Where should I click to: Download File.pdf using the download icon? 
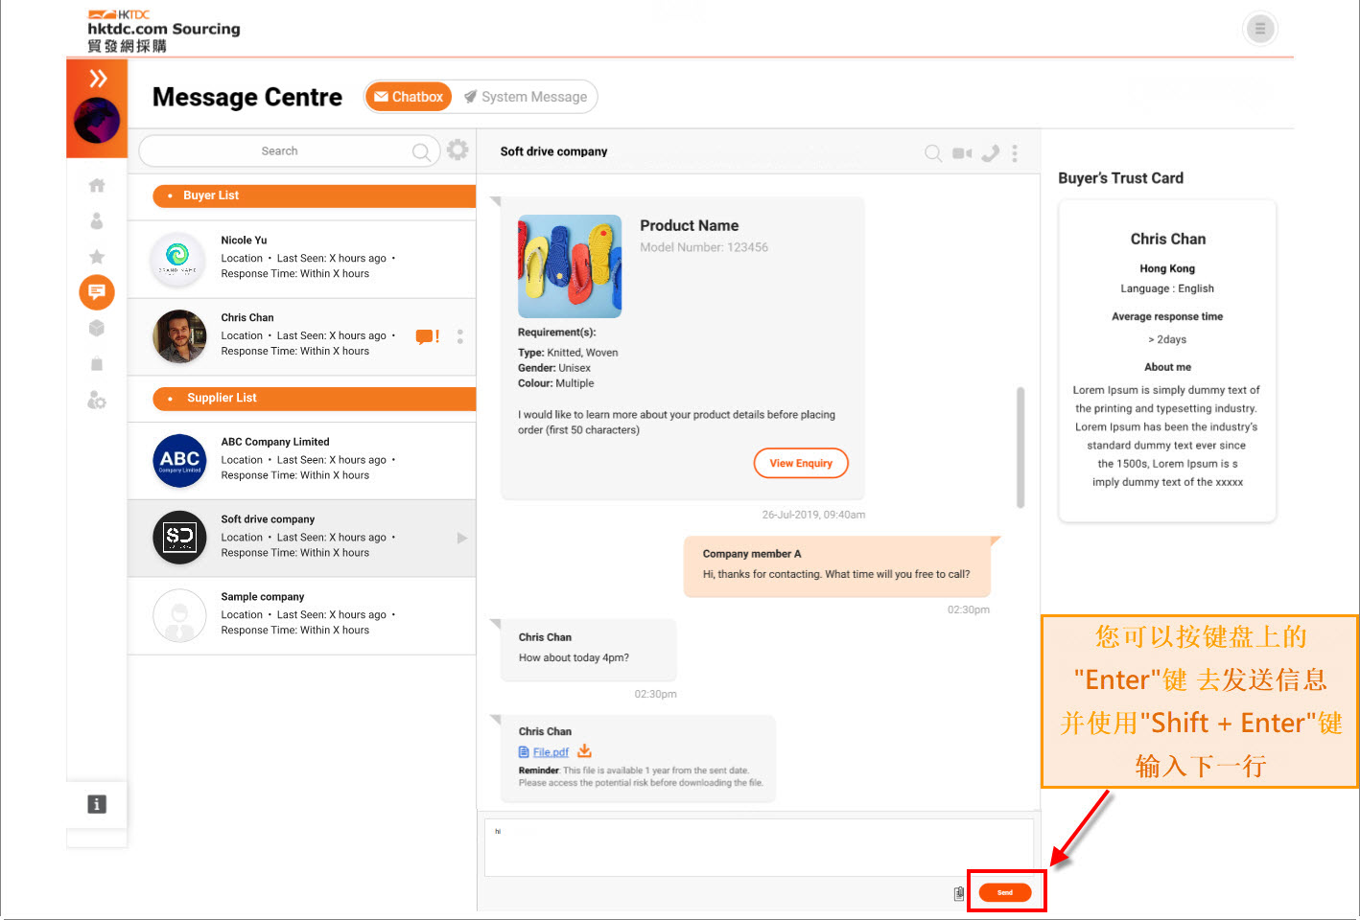tap(584, 751)
